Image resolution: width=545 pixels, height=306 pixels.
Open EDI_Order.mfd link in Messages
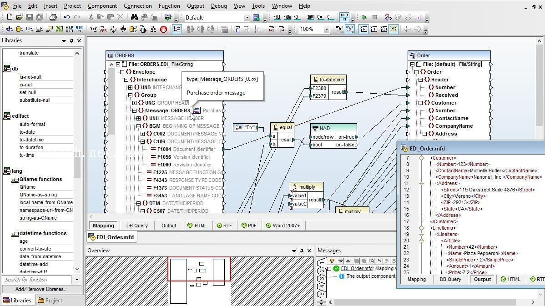pyautogui.click(x=357, y=268)
